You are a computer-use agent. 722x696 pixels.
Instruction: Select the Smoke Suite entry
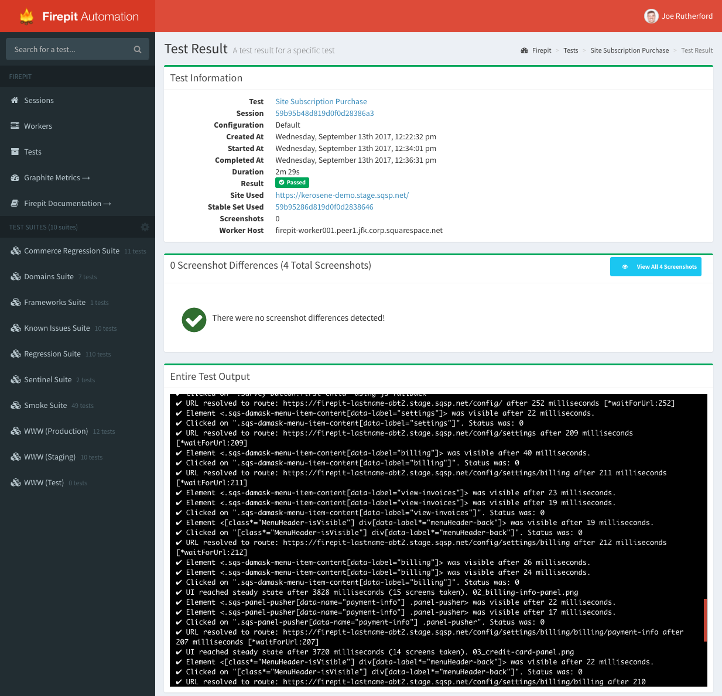(77, 406)
